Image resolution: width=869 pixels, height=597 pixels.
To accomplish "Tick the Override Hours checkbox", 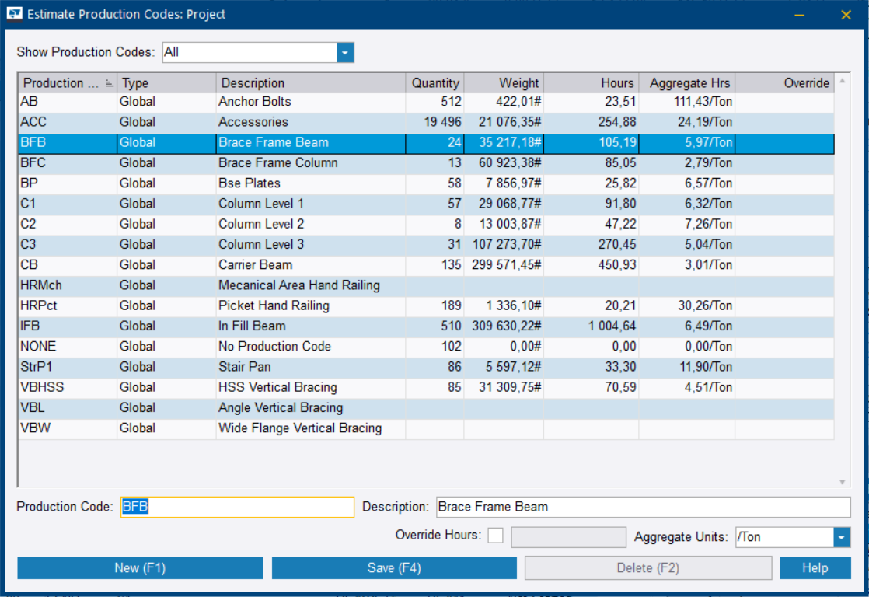I will pos(495,536).
